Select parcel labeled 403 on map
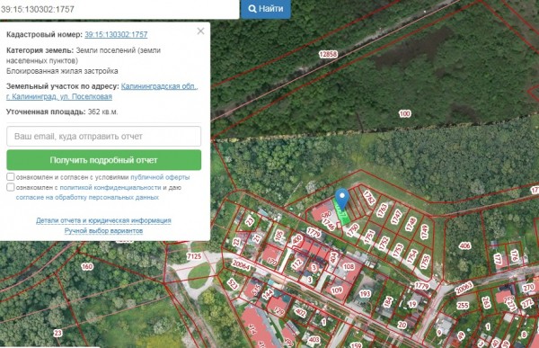Screen dimensions: 539x348 click(x=314, y=340)
